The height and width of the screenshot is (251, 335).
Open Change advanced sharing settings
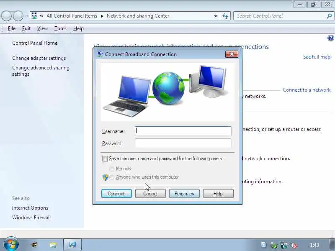click(41, 71)
